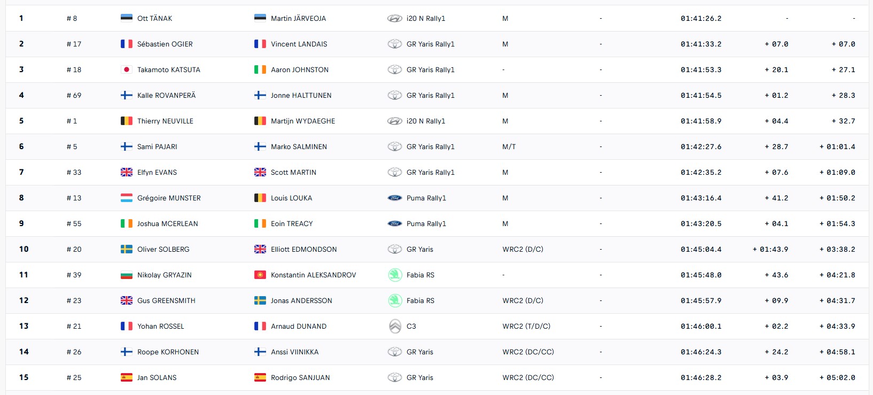Image resolution: width=873 pixels, height=395 pixels.
Task: Open driver Sébastien OGIER entry
Action: click(165, 44)
